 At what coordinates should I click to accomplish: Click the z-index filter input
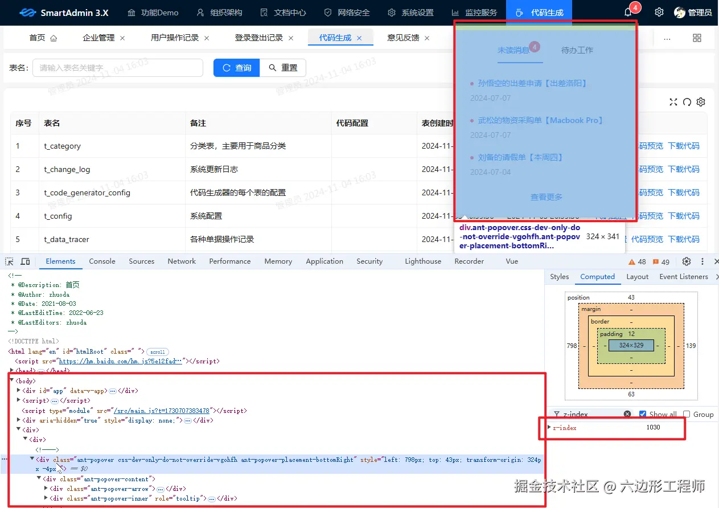(x=591, y=414)
